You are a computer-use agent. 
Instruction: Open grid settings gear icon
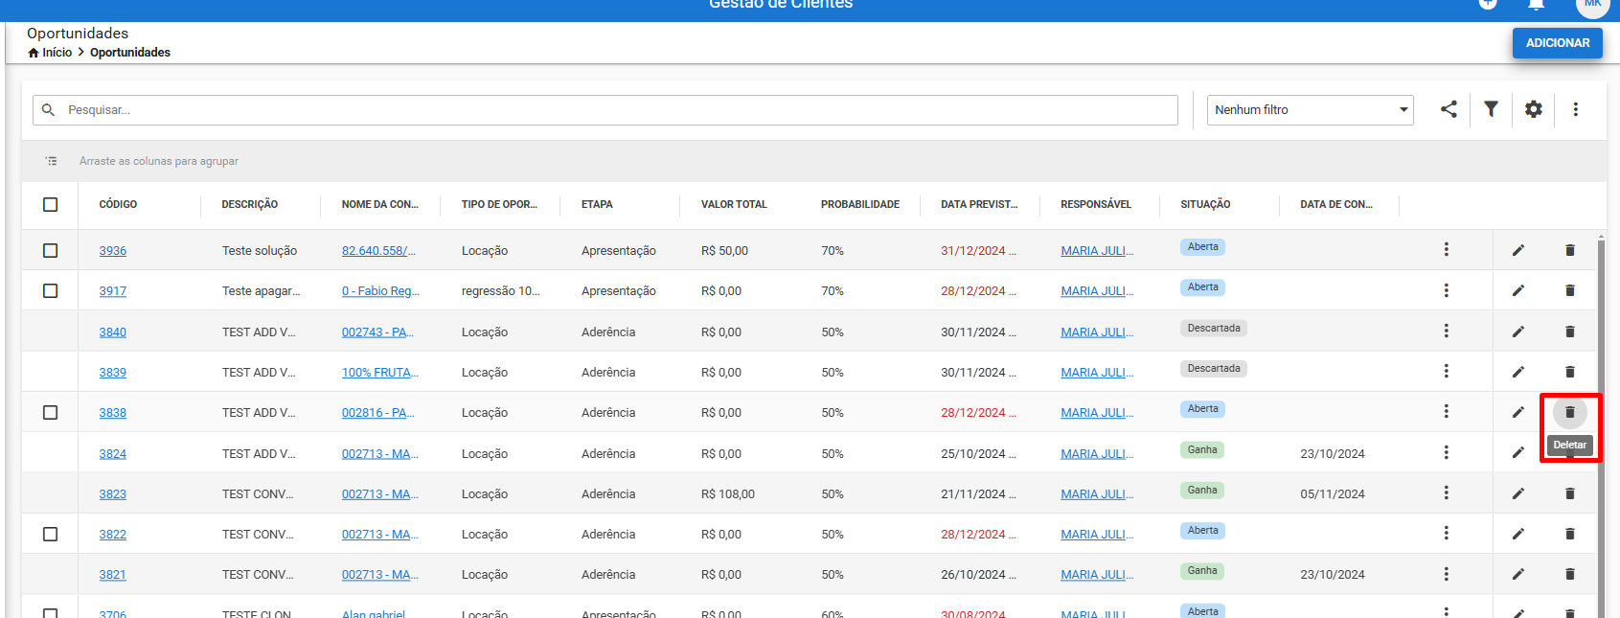pyautogui.click(x=1534, y=109)
